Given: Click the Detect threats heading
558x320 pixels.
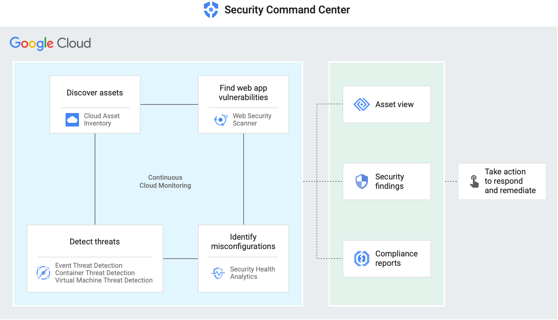Looking at the screenshot, I should coord(95,242).
